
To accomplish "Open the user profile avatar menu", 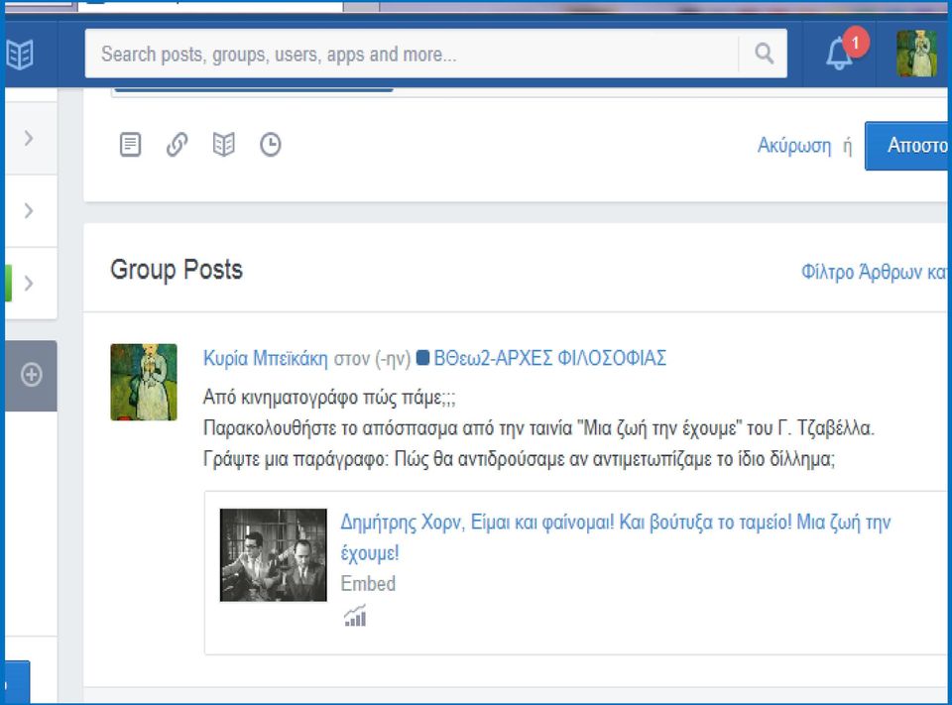I will [x=916, y=54].
